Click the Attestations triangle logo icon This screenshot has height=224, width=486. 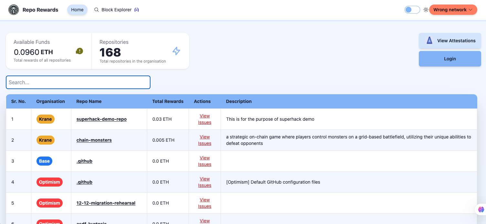429,40
